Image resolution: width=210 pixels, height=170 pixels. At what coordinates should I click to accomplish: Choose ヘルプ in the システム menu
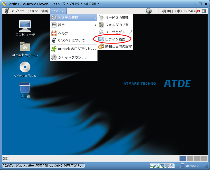(73, 33)
